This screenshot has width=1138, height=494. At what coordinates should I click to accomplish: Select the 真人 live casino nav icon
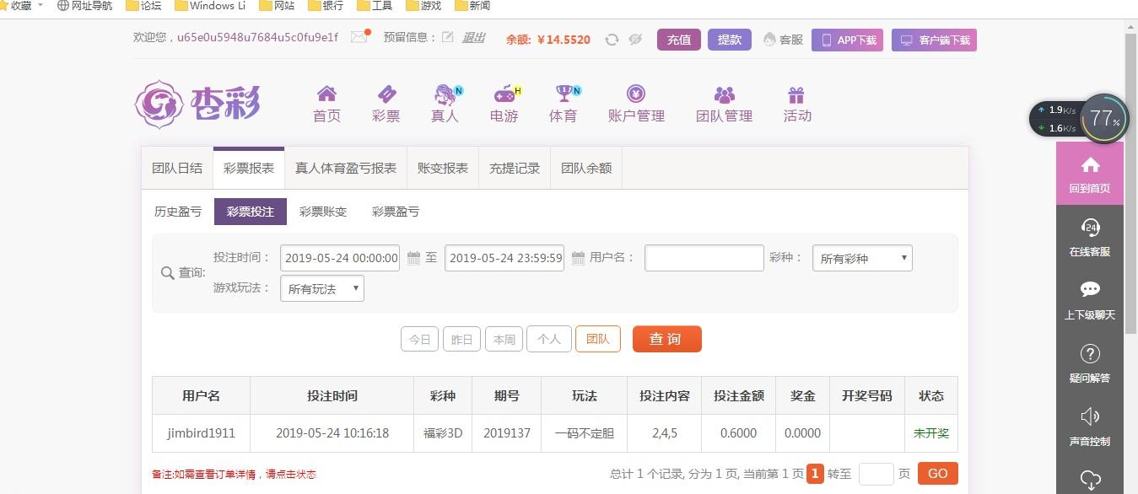[443, 94]
